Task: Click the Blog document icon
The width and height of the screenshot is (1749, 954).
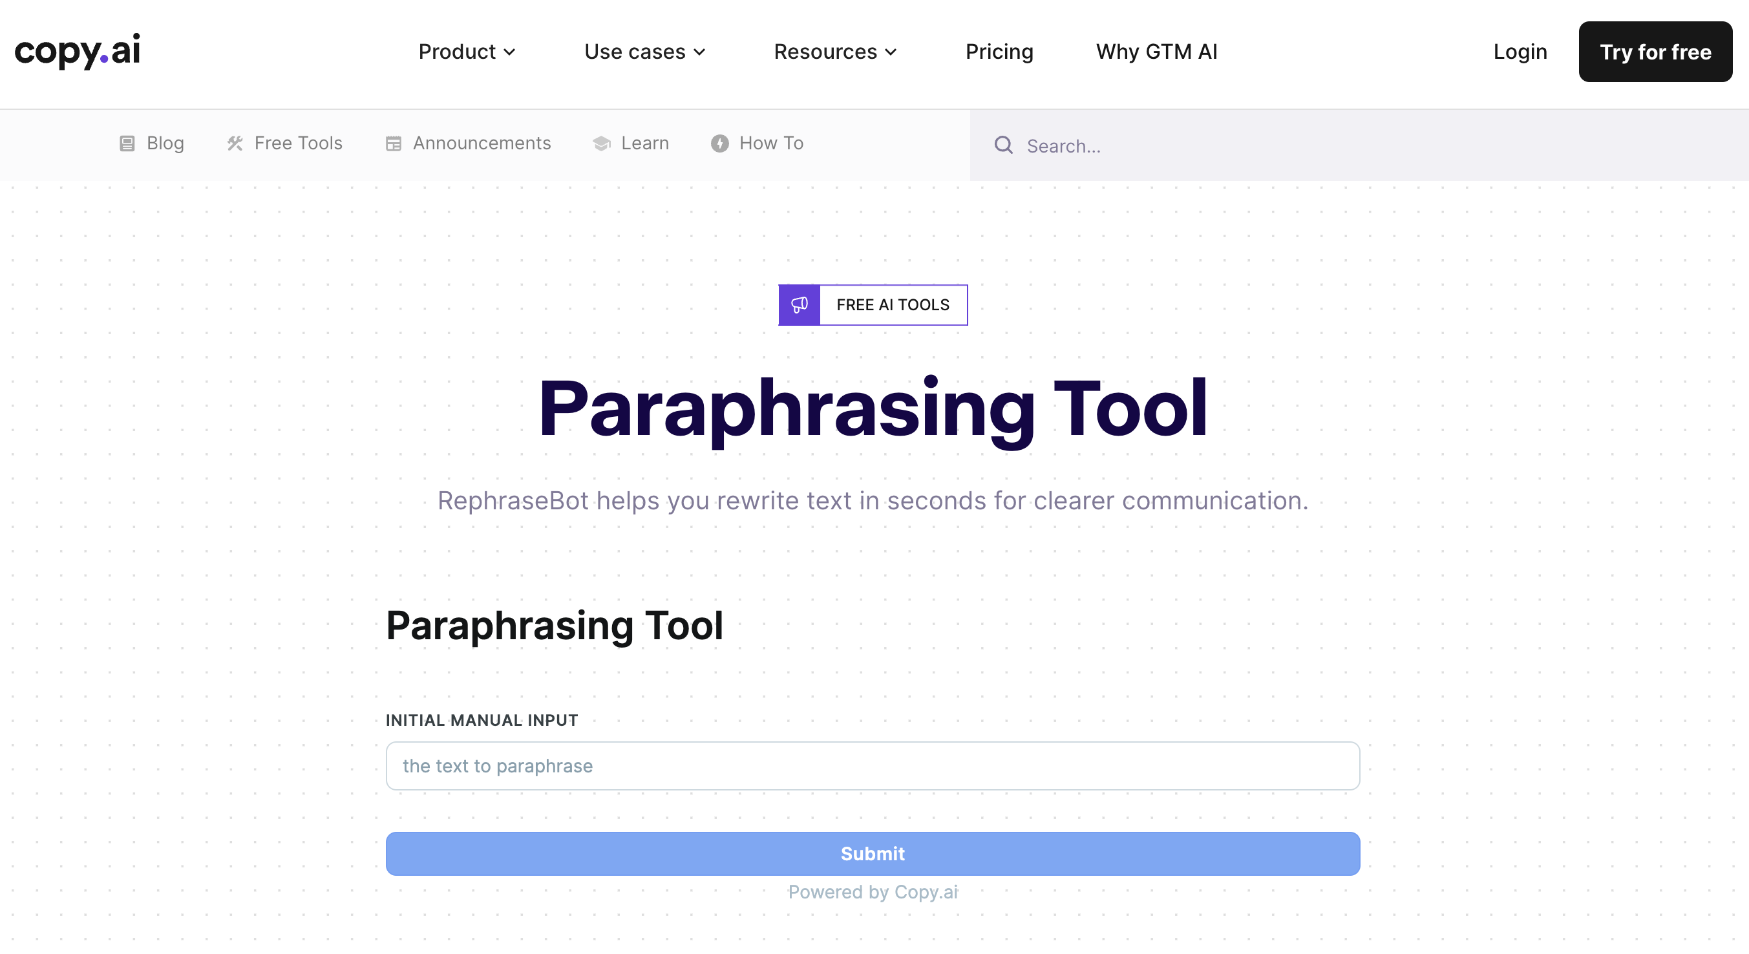Action: 127,143
